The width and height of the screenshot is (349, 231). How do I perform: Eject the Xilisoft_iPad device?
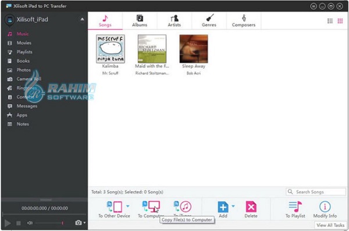(x=82, y=20)
